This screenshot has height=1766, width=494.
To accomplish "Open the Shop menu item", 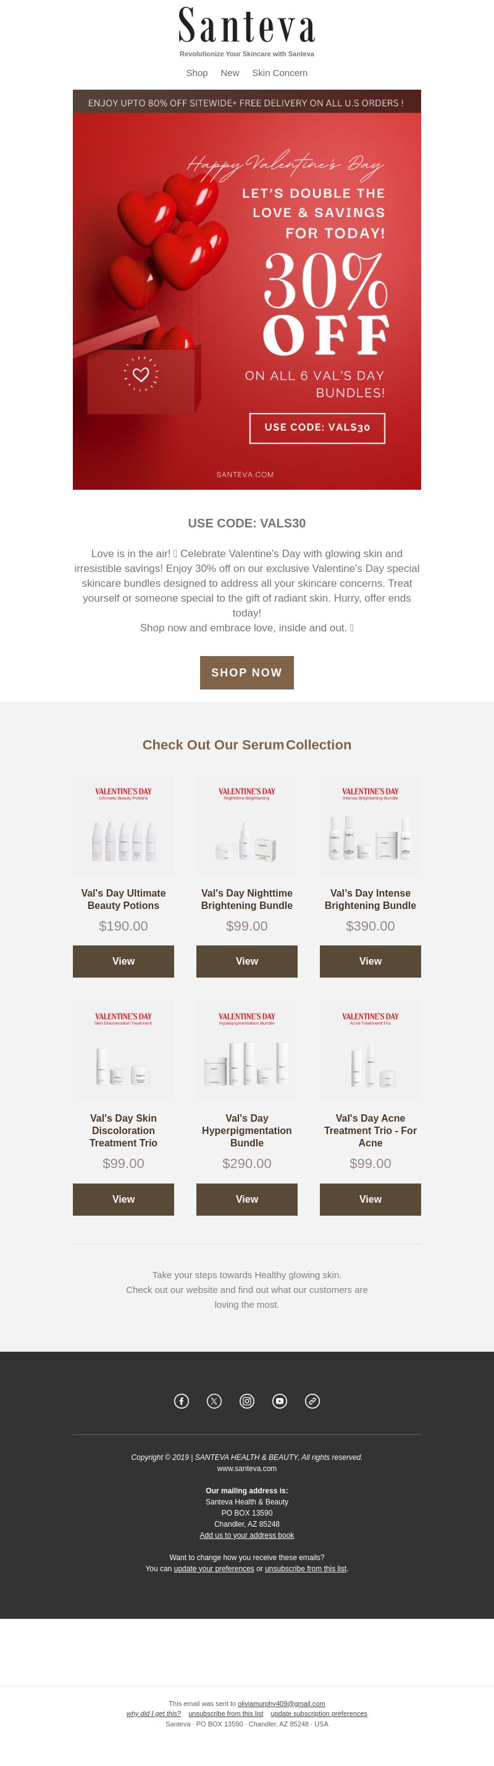I will (x=197, y=73).
